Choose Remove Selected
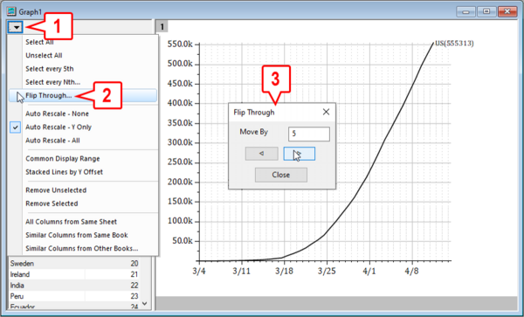Viewport: 524px width, 317px height. 52,203
